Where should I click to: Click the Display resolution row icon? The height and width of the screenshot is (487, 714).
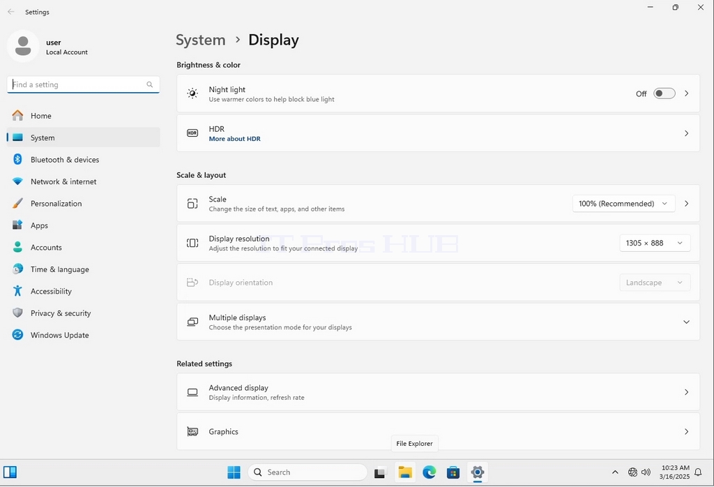[192, 243]
